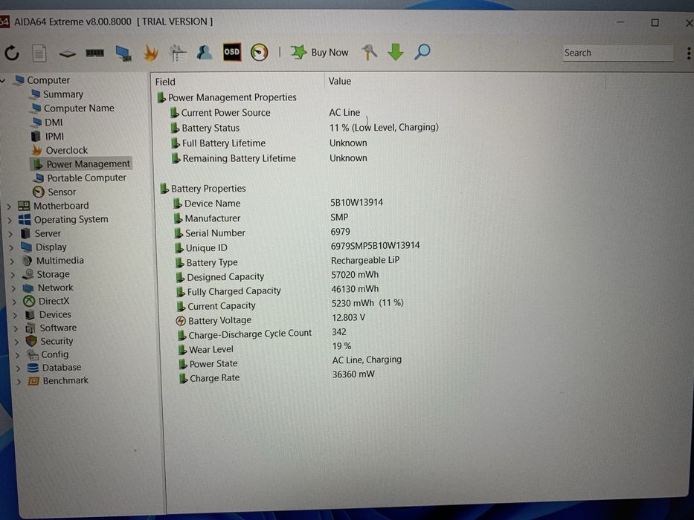The image size is (694, 520).
Task: Expand the Motherboard node arrow
Action: pos(9,206)
